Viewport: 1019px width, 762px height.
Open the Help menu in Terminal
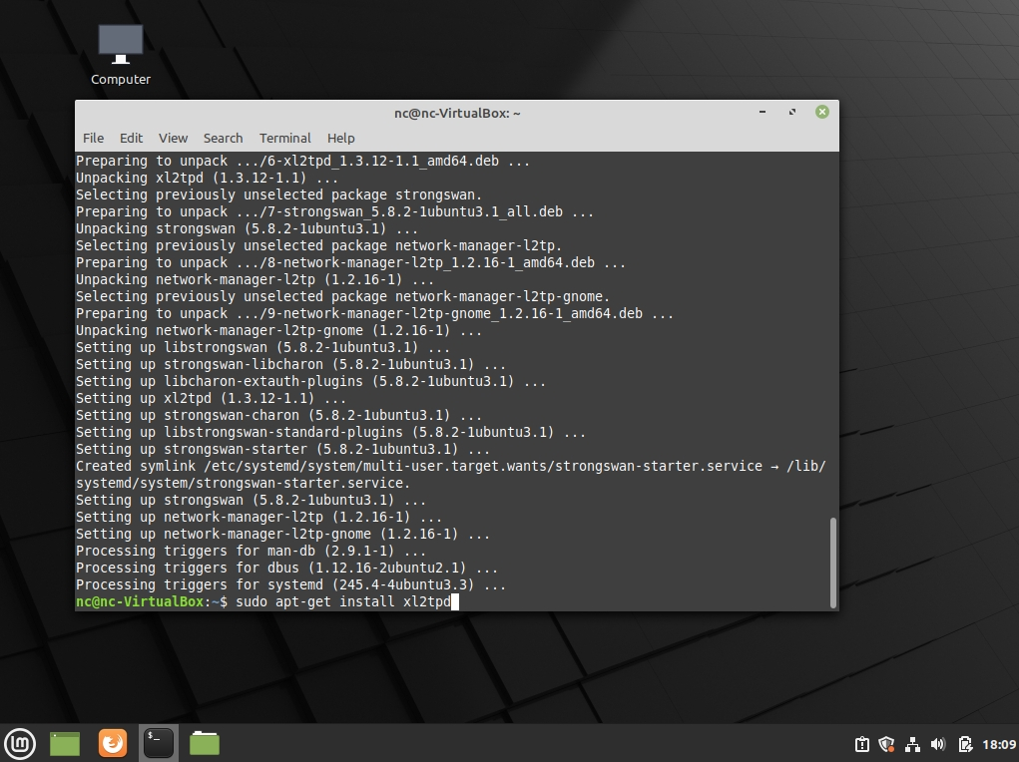[x=340, y=138]
